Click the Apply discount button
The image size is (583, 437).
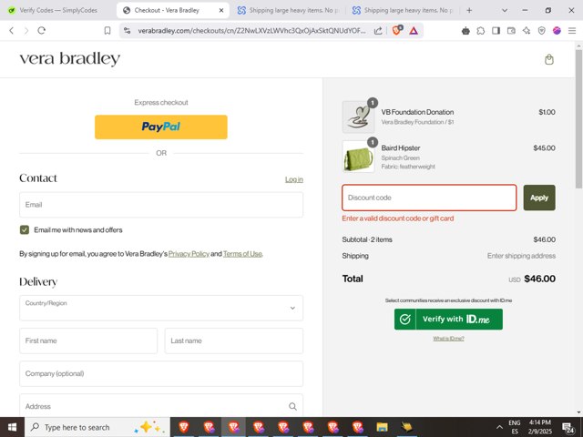[539, 198]
